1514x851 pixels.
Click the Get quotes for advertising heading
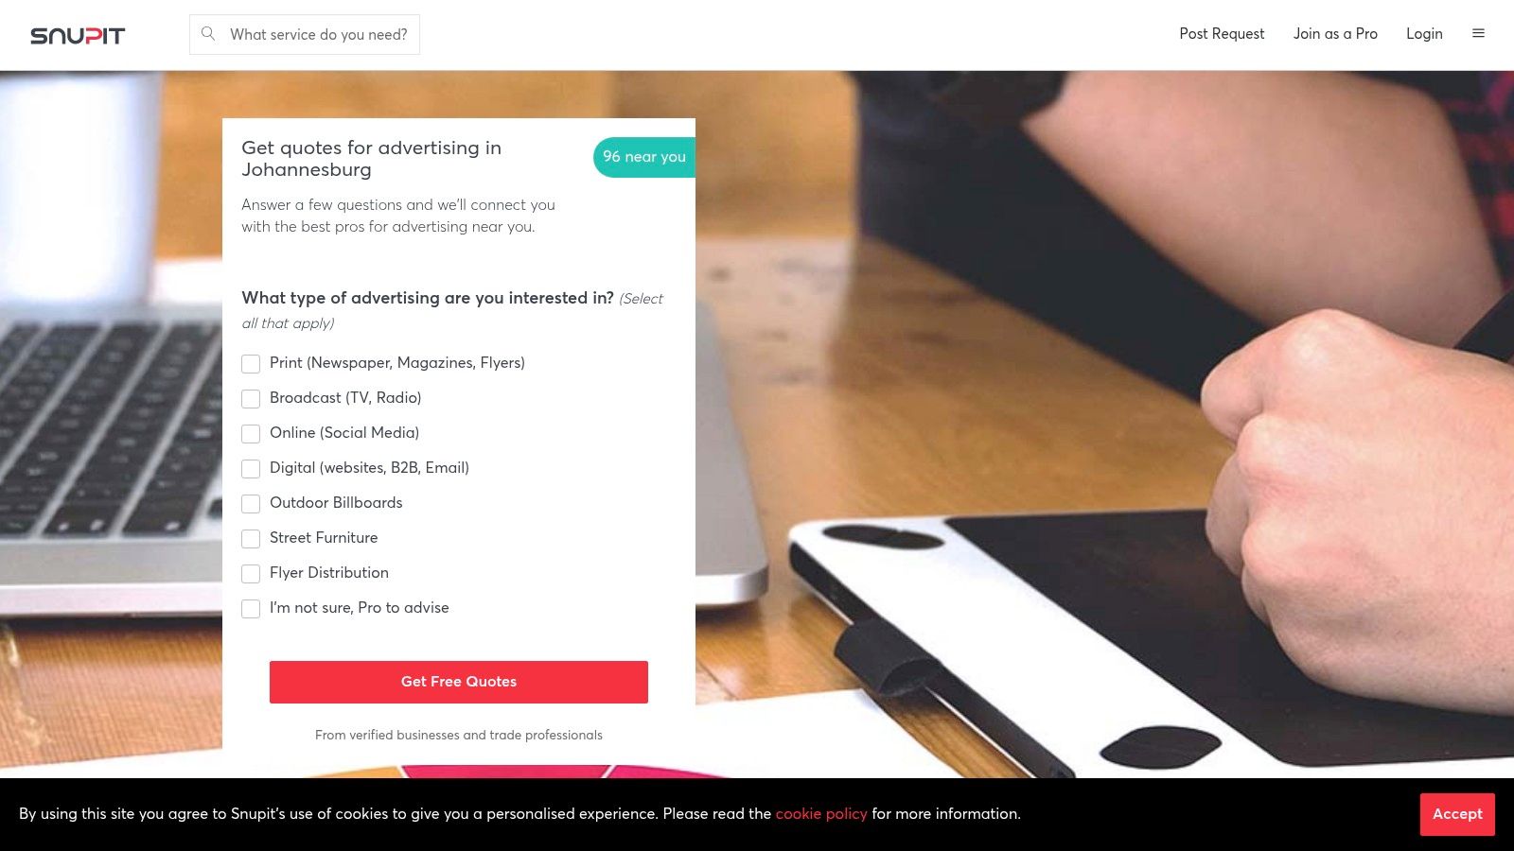tap(371, 159)
